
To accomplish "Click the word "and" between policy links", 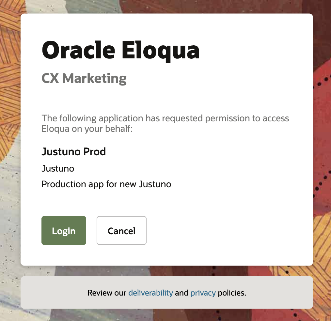I will pyautogui.click(x=181, y=293).
